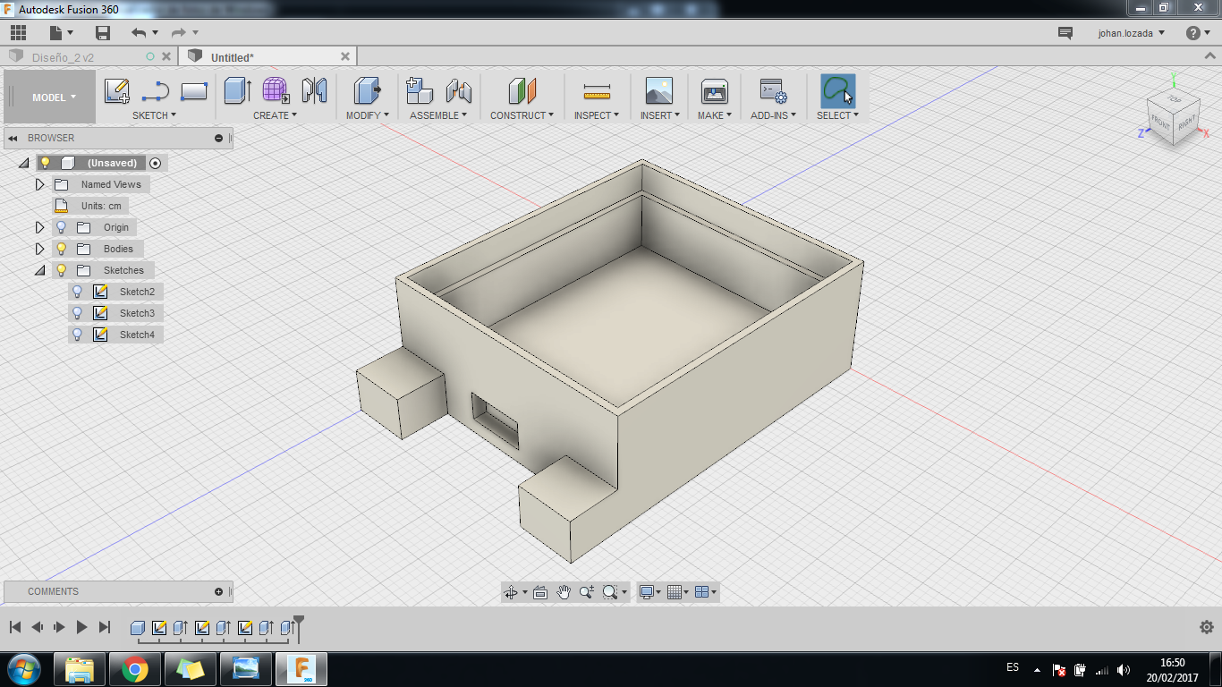Open the Insert decal image icon
This screenshot has height=687, width=1222.
(x=658, y=91)
